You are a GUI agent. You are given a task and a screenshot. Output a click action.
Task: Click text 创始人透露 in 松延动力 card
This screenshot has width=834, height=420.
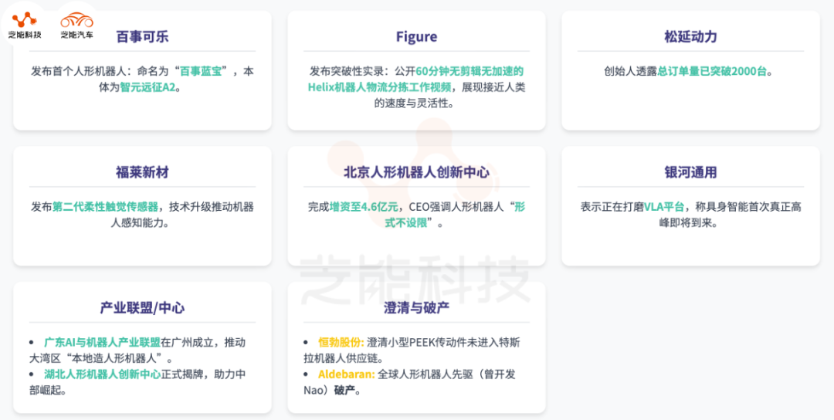tap(630, 71)
